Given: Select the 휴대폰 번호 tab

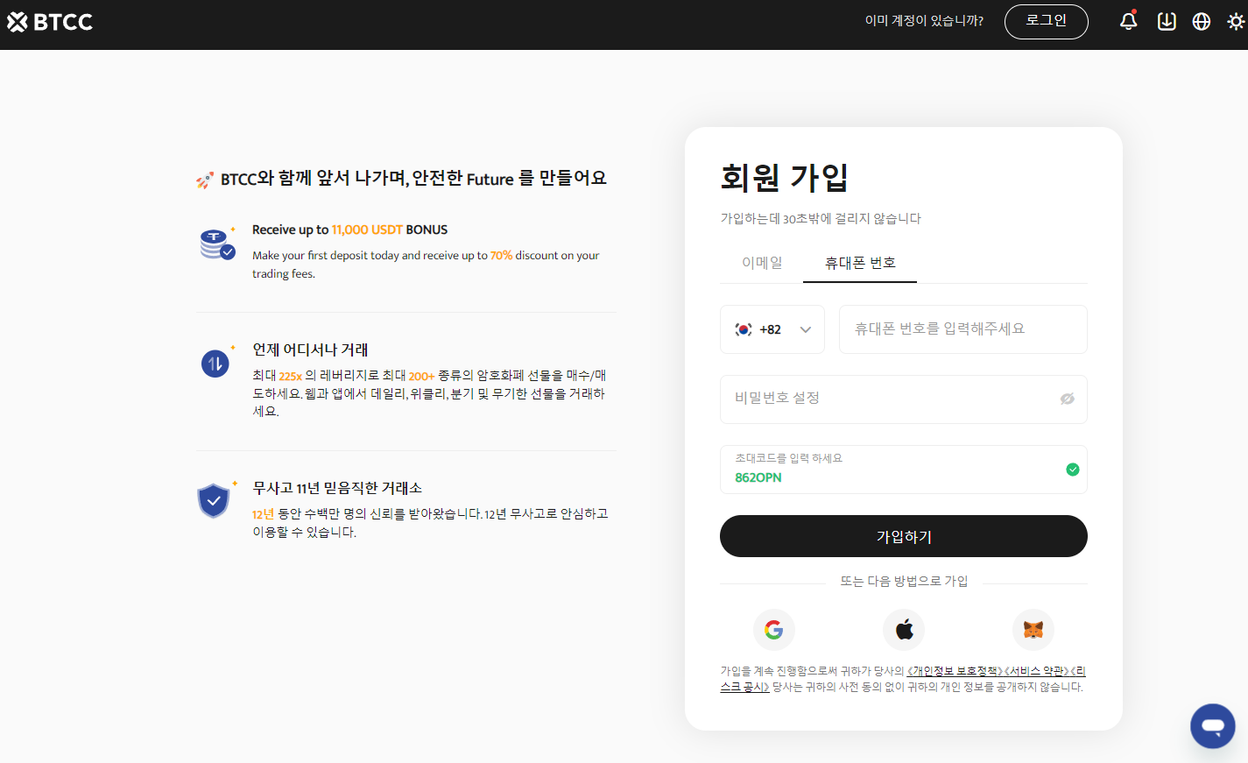Looking at the screenshot, I should pyautogui.click(x=860, y=263).
